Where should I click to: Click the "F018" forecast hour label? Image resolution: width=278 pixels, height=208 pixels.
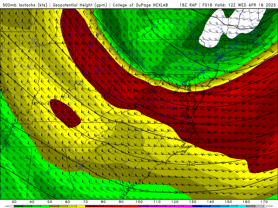coord(207,5)
